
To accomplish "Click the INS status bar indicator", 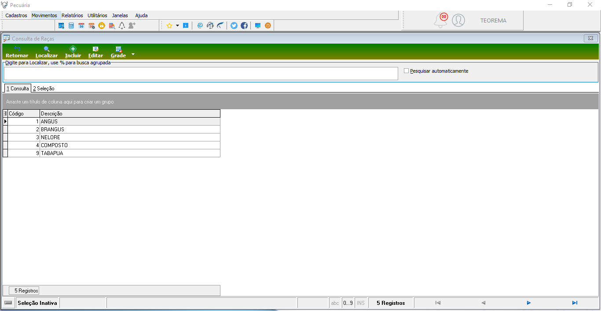I will tap(361, 303).
